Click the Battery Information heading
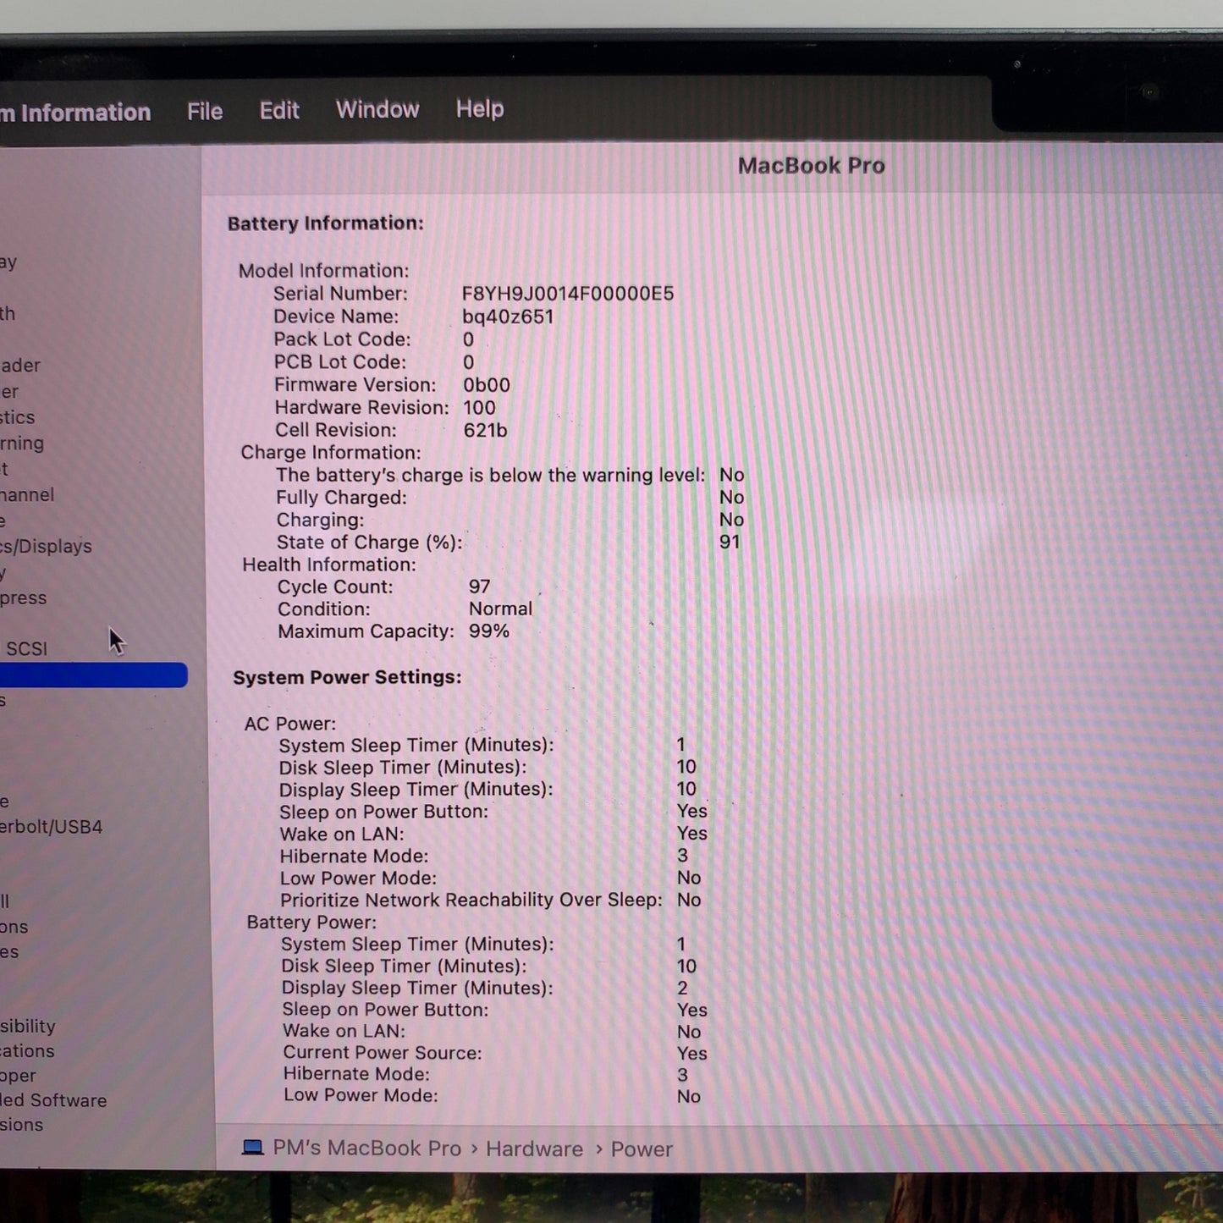 pyautogui.click(x=326, y=223)
